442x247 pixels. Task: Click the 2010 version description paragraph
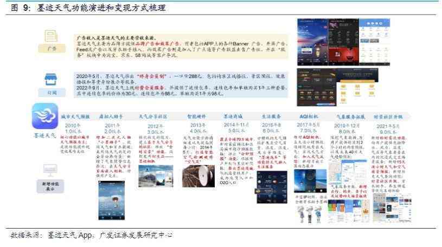(x=75, y=144)
